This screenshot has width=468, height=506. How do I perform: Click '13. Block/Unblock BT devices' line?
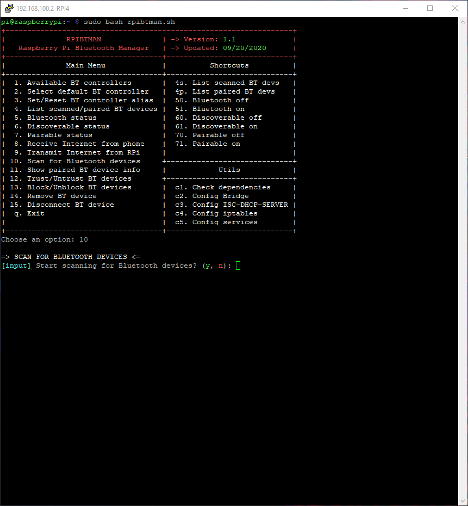pyautogui.click(x=71, y=188)
